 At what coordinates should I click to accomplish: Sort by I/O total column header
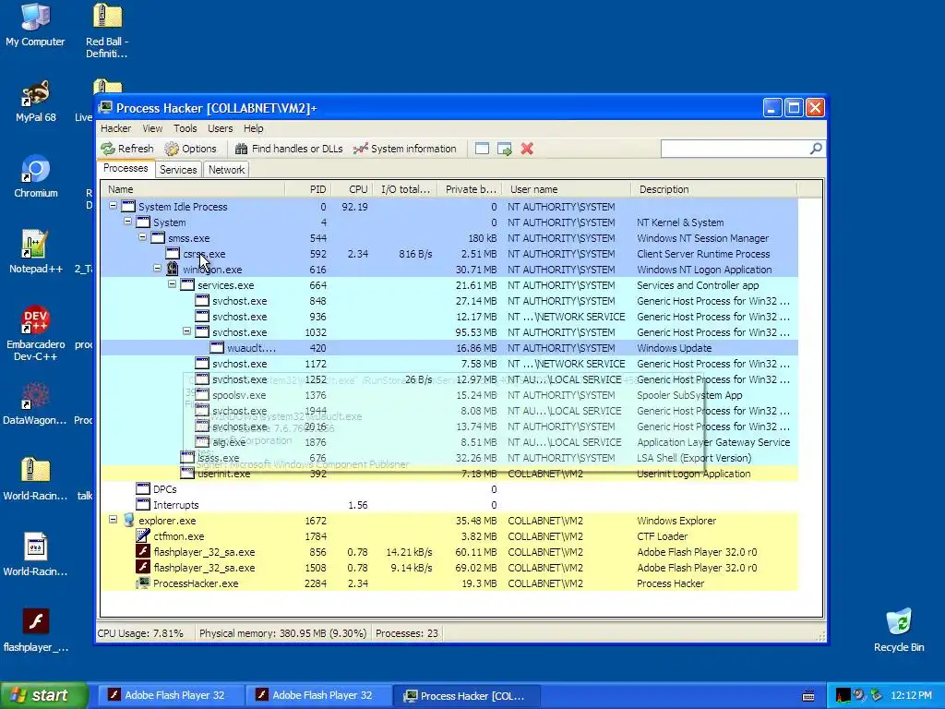[405, 189]
